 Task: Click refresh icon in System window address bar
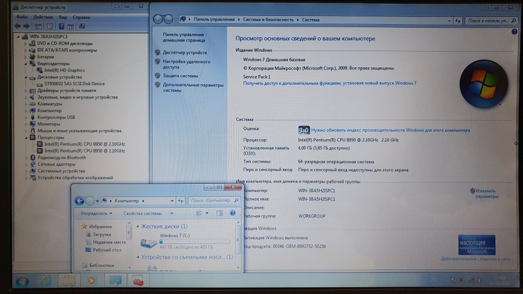click(x=458, y=21)
